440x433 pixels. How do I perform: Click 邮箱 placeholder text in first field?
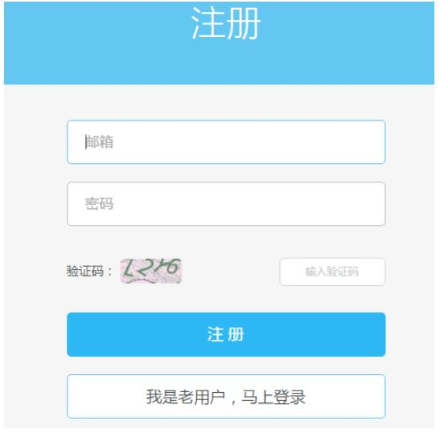coord(99,142)
